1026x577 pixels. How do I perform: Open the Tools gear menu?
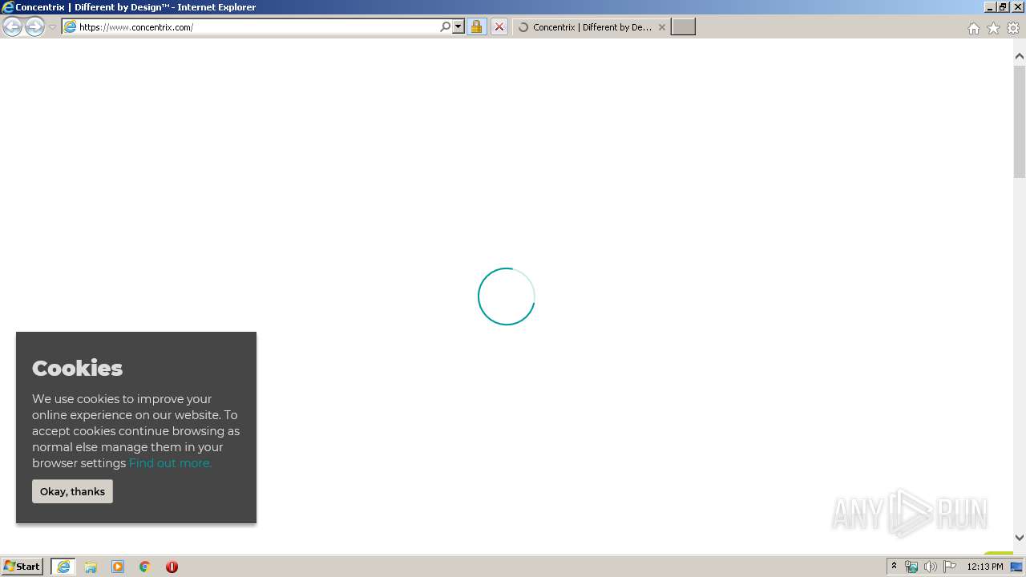(1013, 28)
